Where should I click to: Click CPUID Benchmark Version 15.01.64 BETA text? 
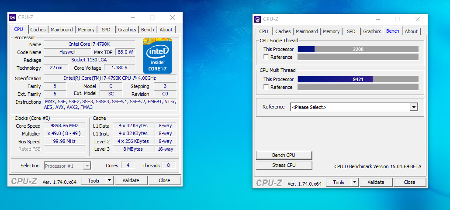point(377,166)
